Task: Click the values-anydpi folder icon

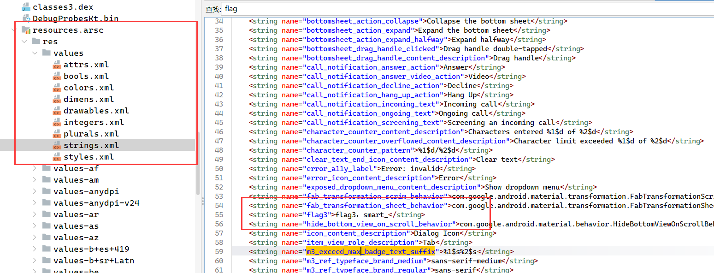Action: pos(46,191)
